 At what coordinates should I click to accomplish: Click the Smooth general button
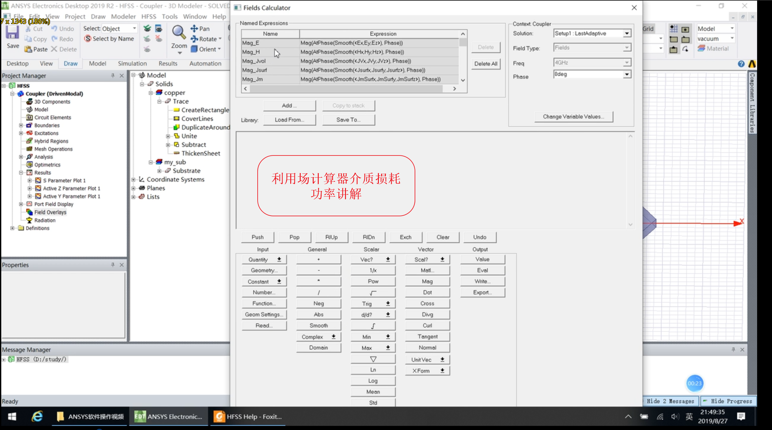point(319,326)
